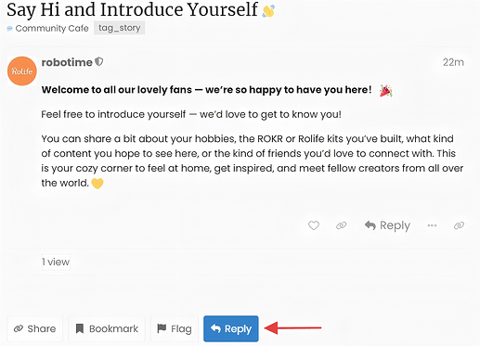The width and height of the screenshot is (480, 346).
Task: Click the Community Cafe chat bubble icon
Action: 9,29
